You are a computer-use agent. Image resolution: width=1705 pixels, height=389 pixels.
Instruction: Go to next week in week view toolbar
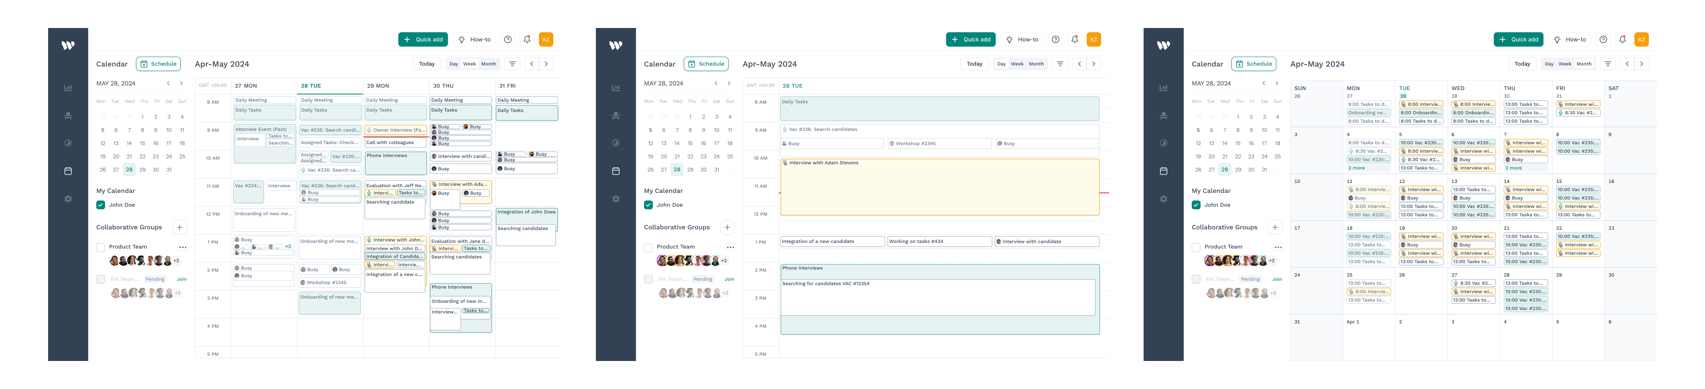546,64
